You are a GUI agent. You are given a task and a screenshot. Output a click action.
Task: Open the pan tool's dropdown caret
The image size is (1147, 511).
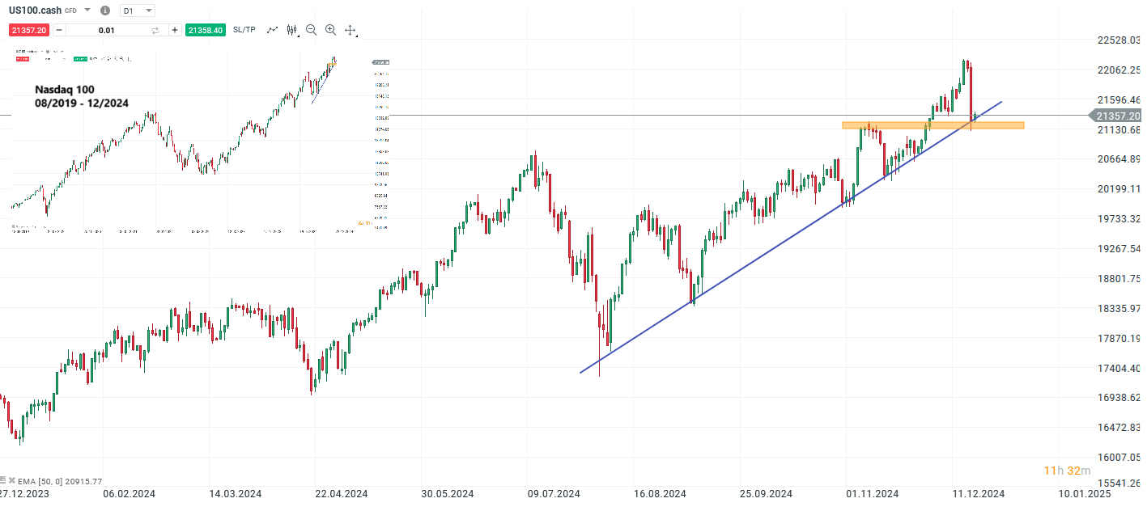[x=359, y=35]
